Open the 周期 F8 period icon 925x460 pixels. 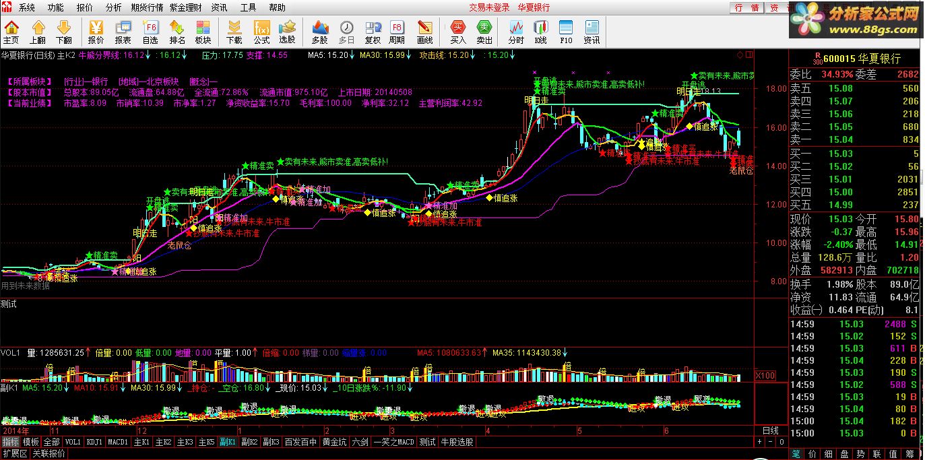[397, 32]
